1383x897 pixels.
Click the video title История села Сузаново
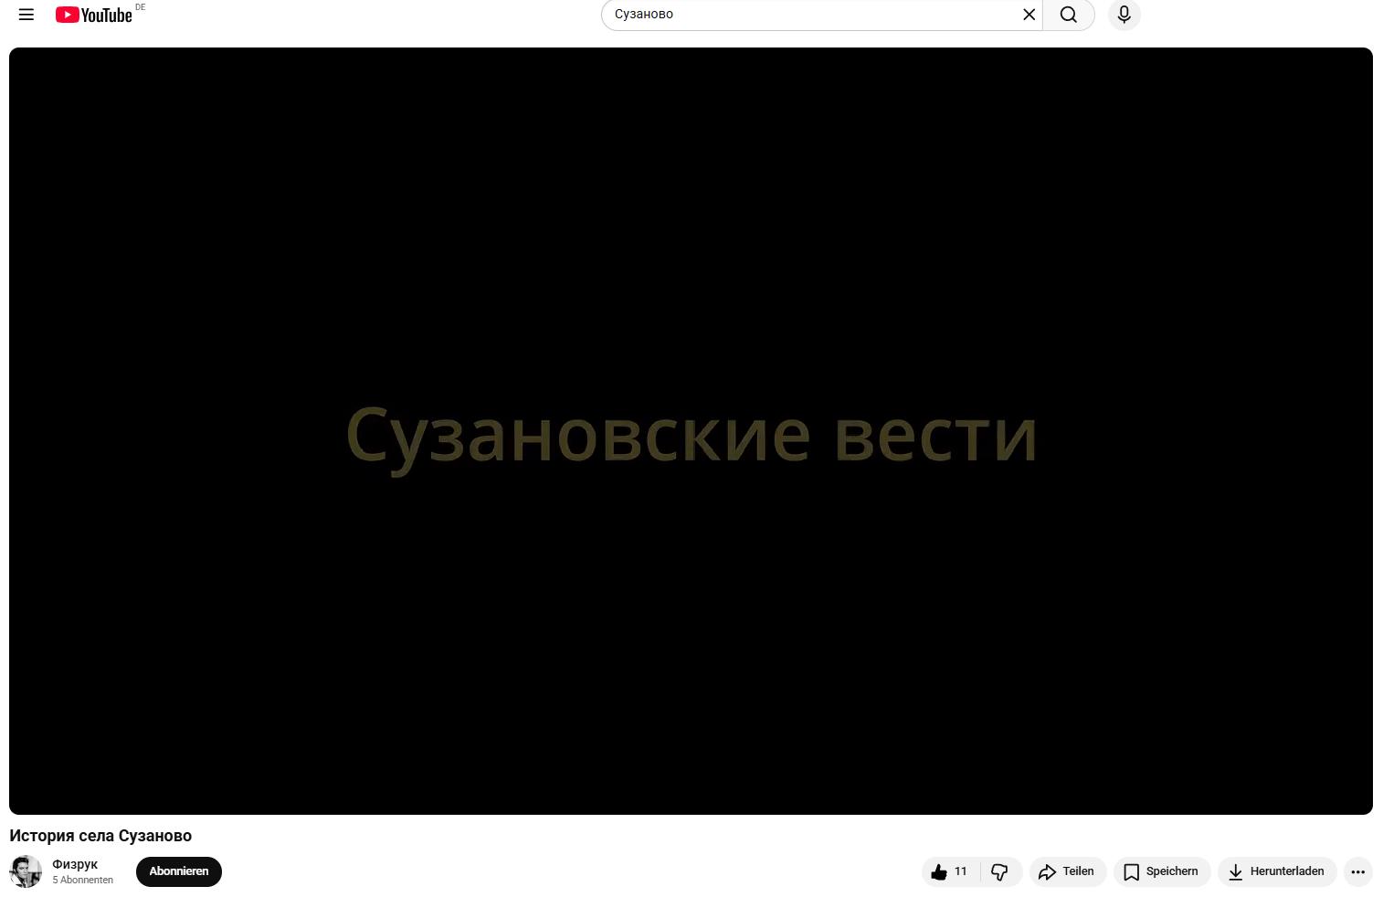(100, 836)
